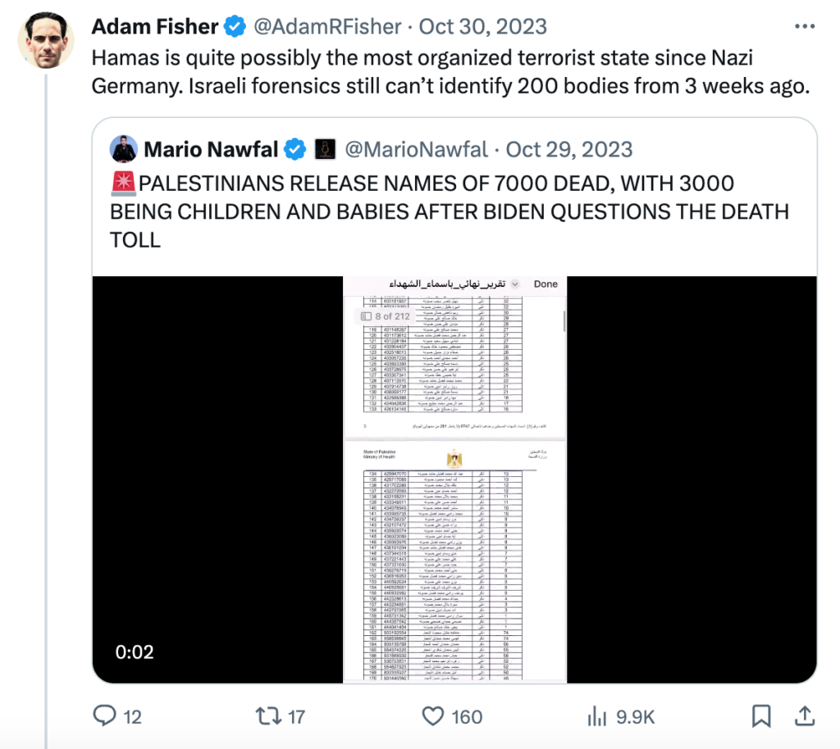840x749 pixels.
Task: Click the share upload icon
Action: click(x=806, y=715)
